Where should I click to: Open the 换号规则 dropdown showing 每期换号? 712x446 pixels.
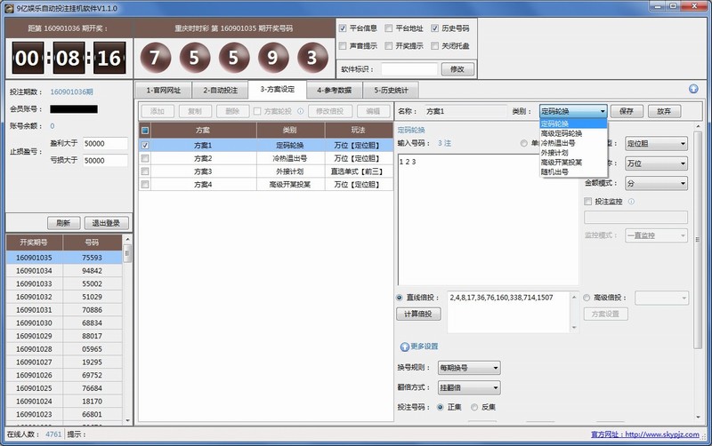(x=469, y=367)
